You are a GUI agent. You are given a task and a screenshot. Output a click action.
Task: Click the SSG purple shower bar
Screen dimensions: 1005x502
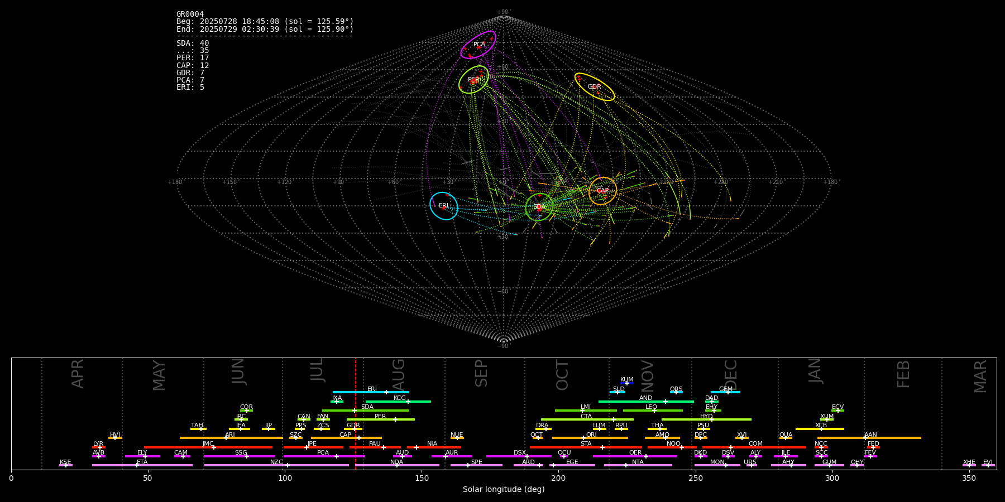pyautogui.click(x=240, y=456)
